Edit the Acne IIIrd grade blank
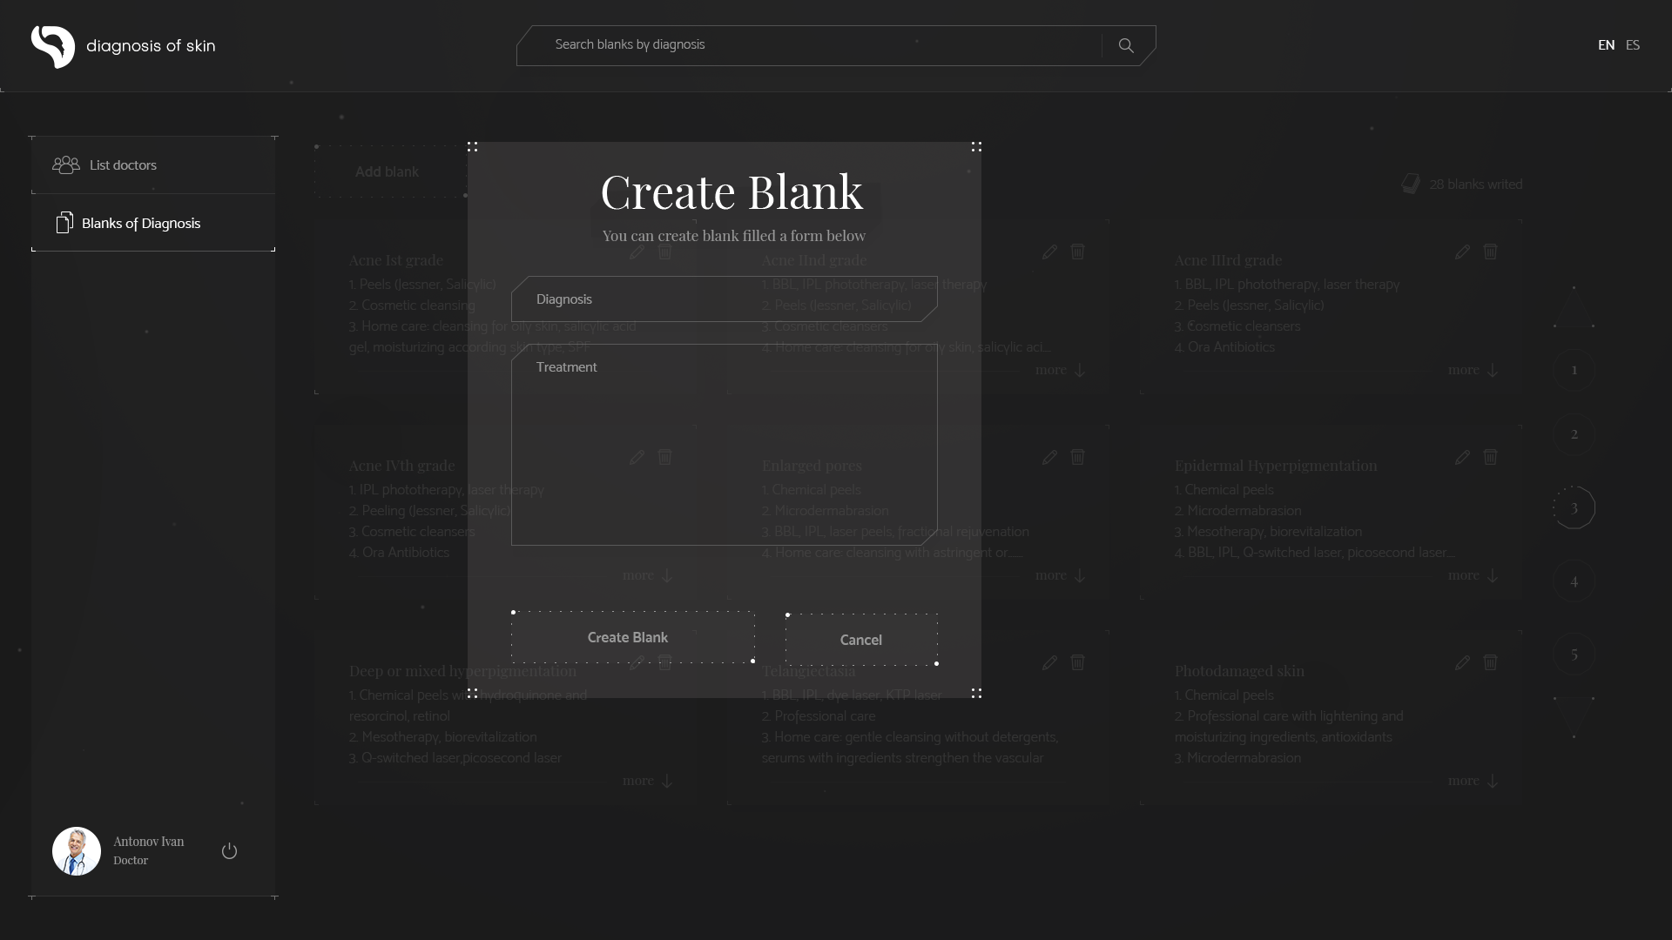 coord(1462,252)
